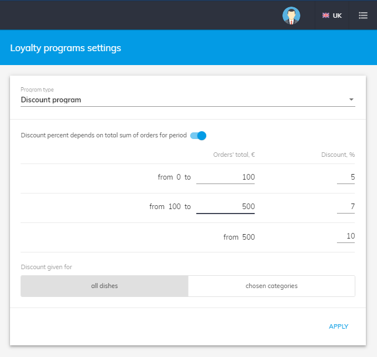377x357 pixels.
Task: Open the hamburger list menu
Action: (363, 16)
